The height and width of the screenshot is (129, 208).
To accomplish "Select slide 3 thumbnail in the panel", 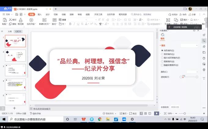I will 15,70.
